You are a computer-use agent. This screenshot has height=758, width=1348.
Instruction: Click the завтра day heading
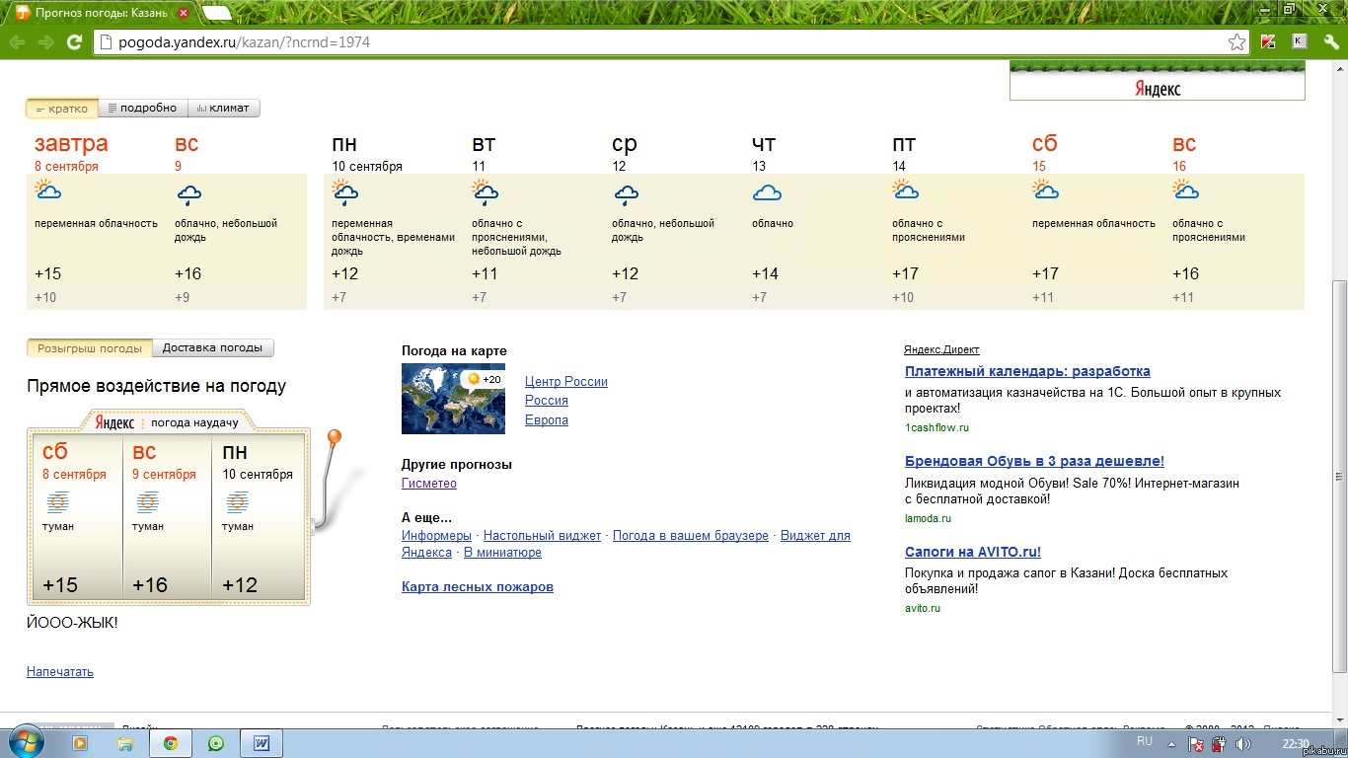pos(71,144)
